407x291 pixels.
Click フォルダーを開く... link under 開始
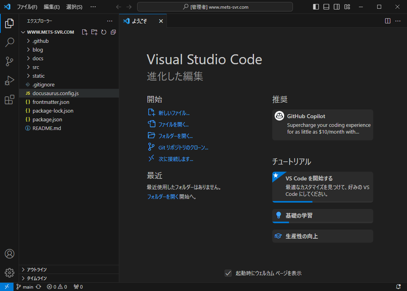coord(175,136)
